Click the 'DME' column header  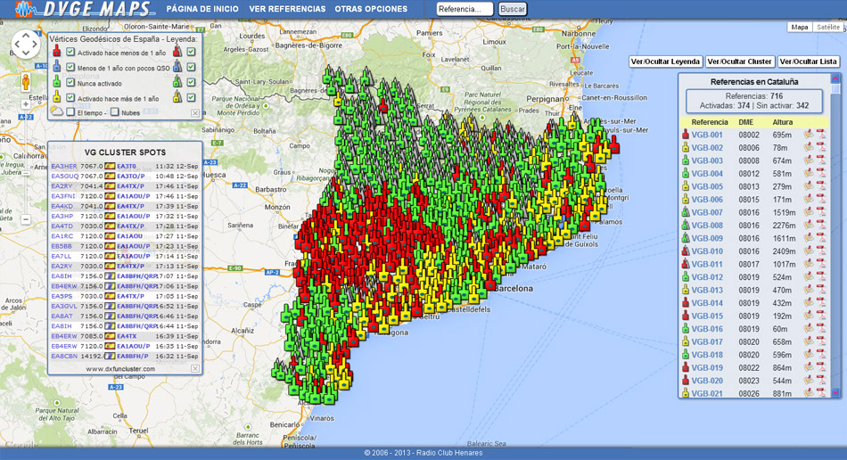(x=746, y=122)
